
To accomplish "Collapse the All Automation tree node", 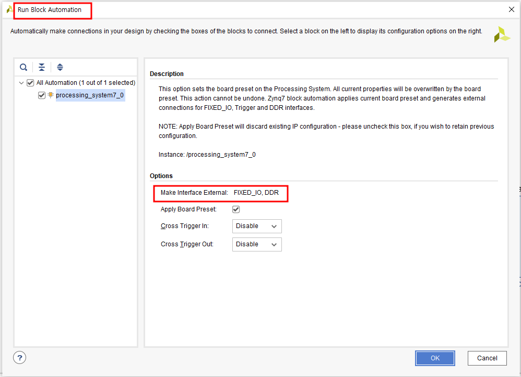I will [x=21, y=83].
